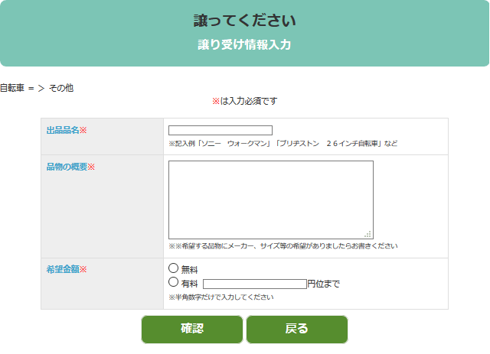Click the 出品品名 field label
Viewport: 490px width, 354px height.
[x=64, y=131]
